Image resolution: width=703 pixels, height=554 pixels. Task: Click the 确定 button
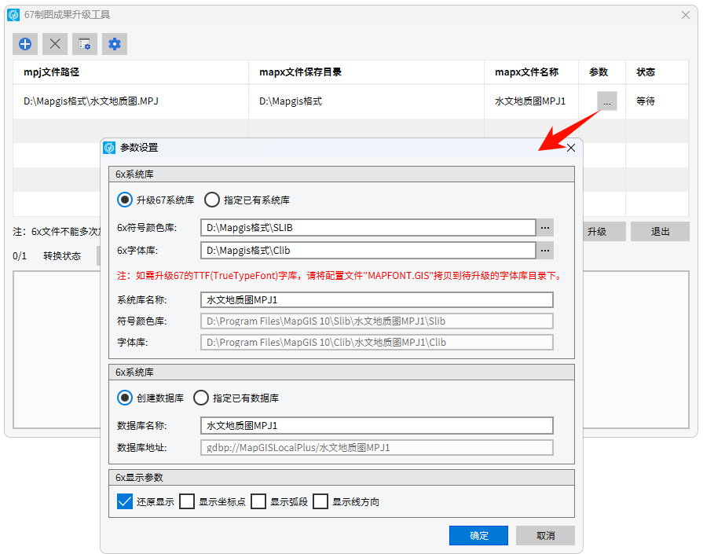[x=478, y=535]
